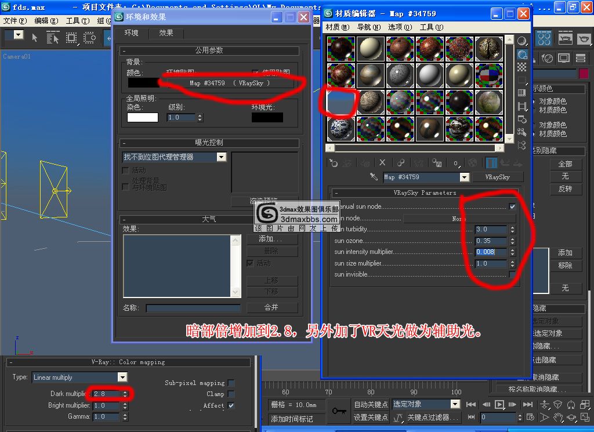Toggle the checkered Background icon
The width and height of the screenshot is (594, 432).
click(x=522, y=67)
